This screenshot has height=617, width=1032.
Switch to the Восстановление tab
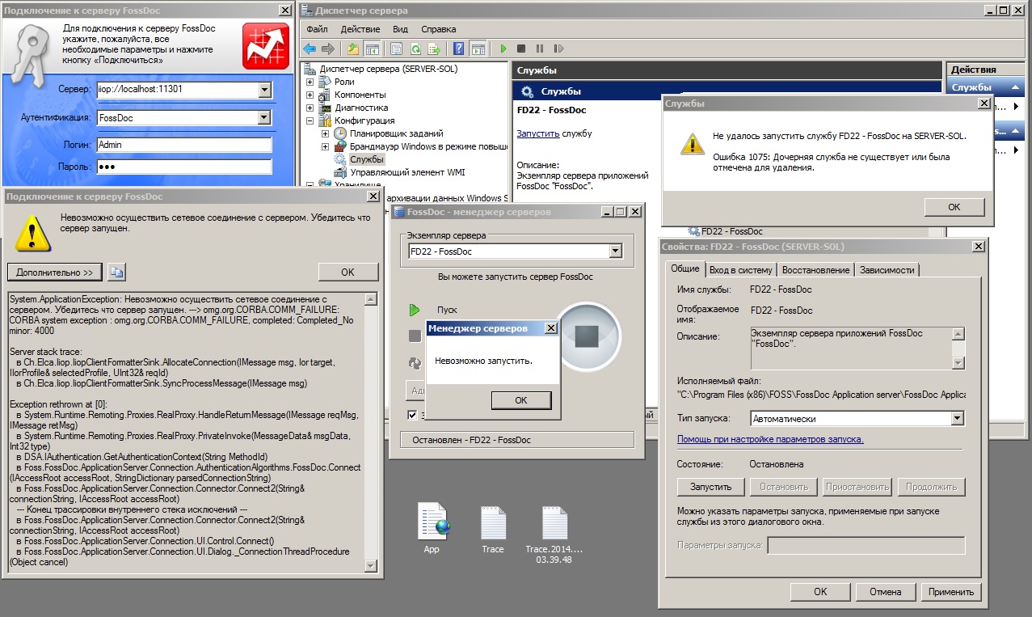pyautogui.click(x=815, y=270)
